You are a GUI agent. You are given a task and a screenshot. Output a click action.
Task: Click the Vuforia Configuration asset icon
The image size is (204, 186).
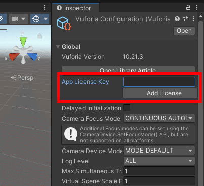click(x=64, y=23)
